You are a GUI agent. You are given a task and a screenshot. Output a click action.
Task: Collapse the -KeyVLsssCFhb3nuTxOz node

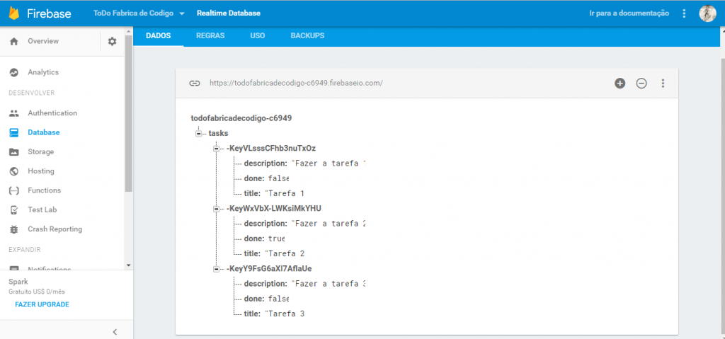pyautogui.click(x=217, y=149)
